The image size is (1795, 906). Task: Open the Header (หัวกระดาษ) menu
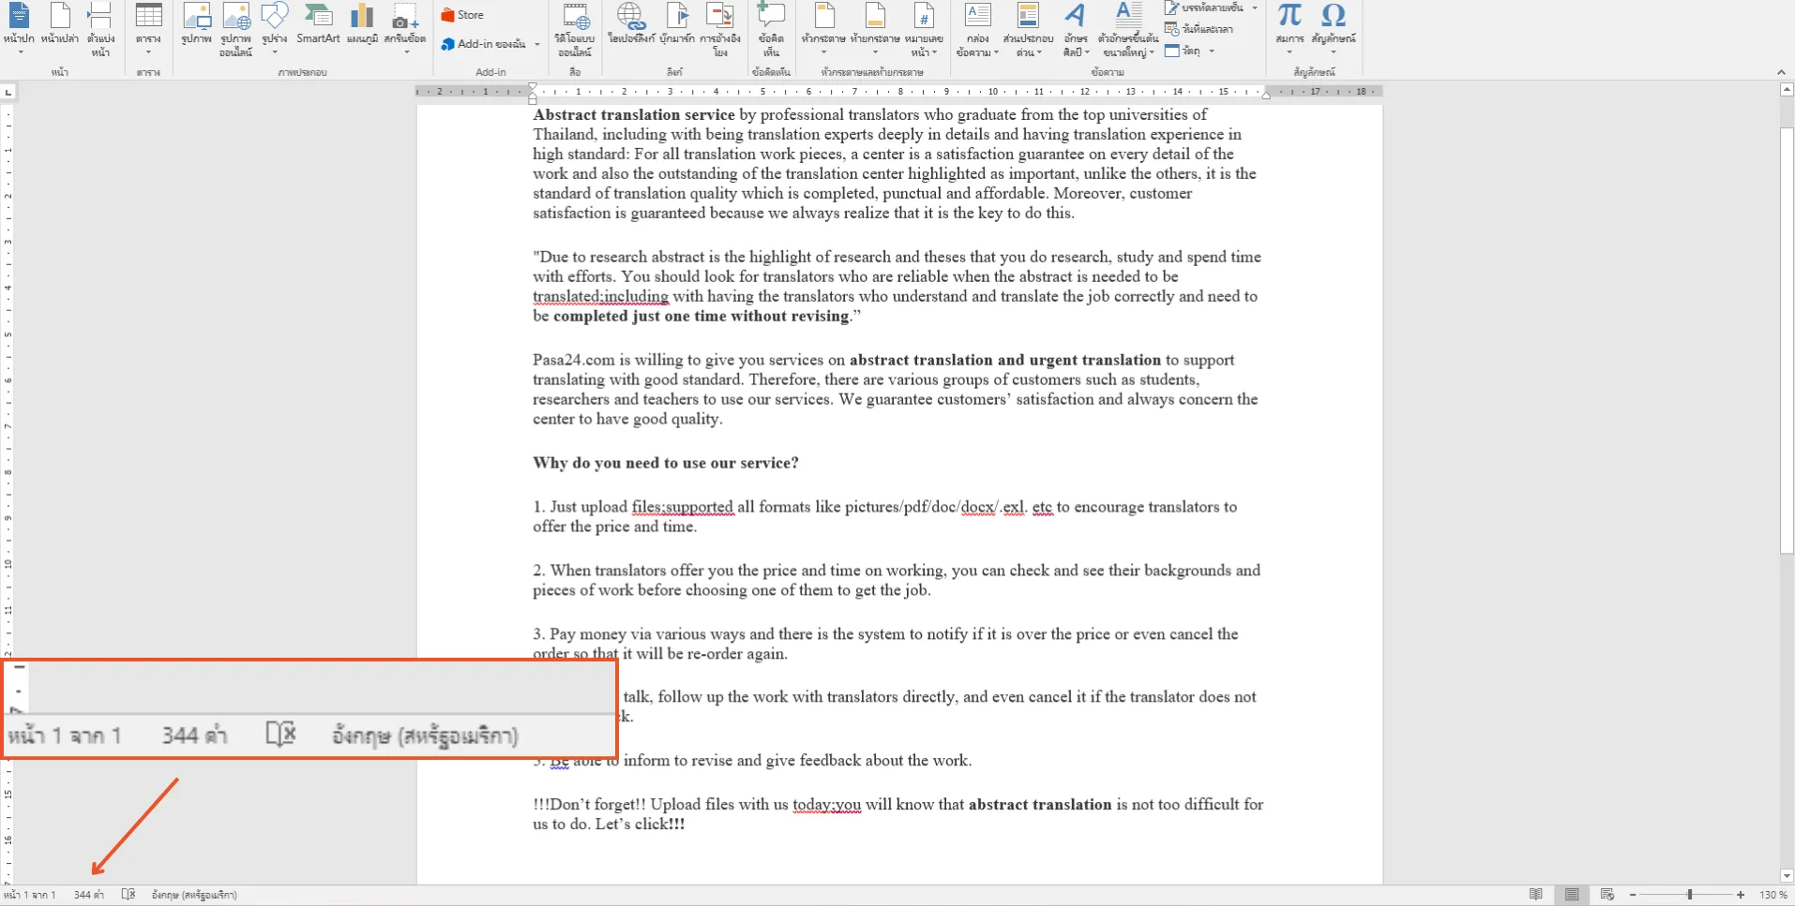tap(823, 26)
